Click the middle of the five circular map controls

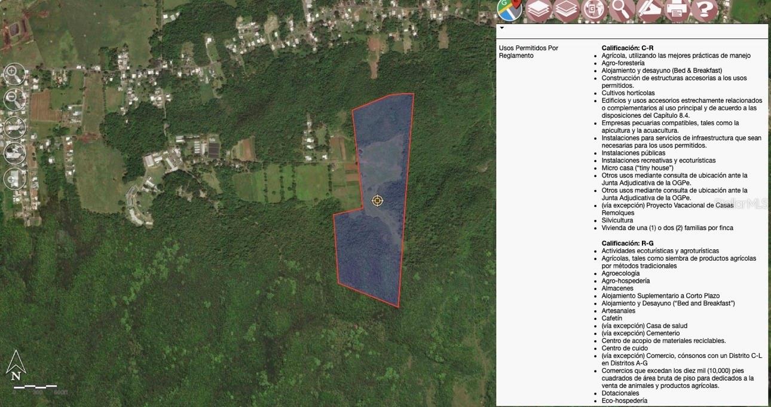point(14,127)
